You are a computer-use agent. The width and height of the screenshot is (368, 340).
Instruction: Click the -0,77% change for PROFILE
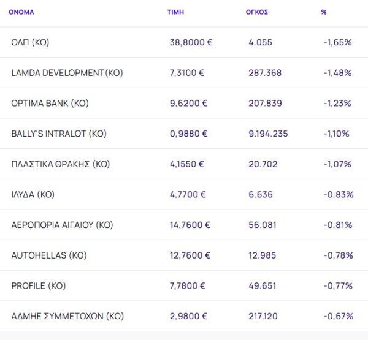click(338, 286)
